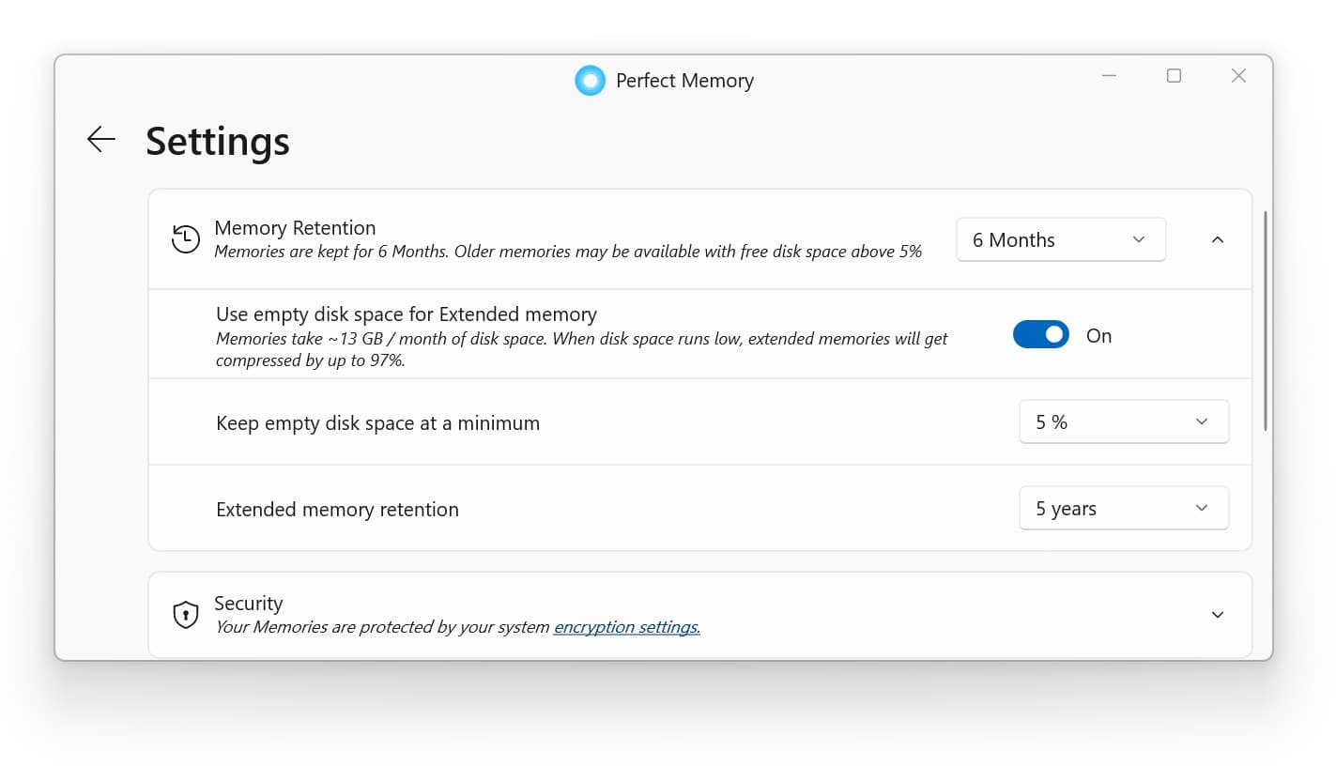Open the 6 Months retention dropdown
This screenshot has height=781, width=1336.
(x=1060, y=239)
